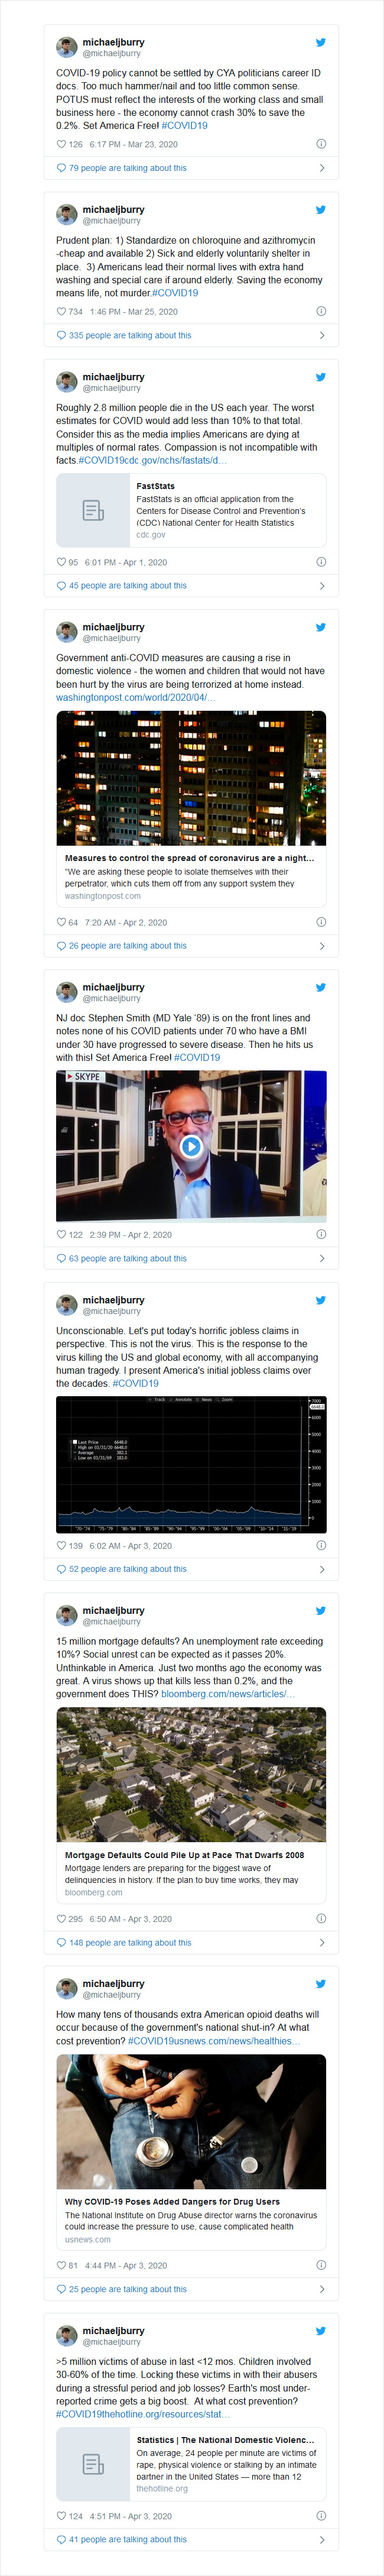Play the Skype interview video
Viewport: 384px width, 2576px height.
pos(191,1146)
